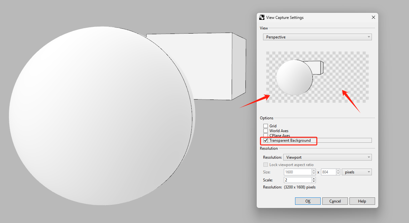Screen dimensions: 409x223
Task: Open the pixels unit dropdown
Action: 357,172
